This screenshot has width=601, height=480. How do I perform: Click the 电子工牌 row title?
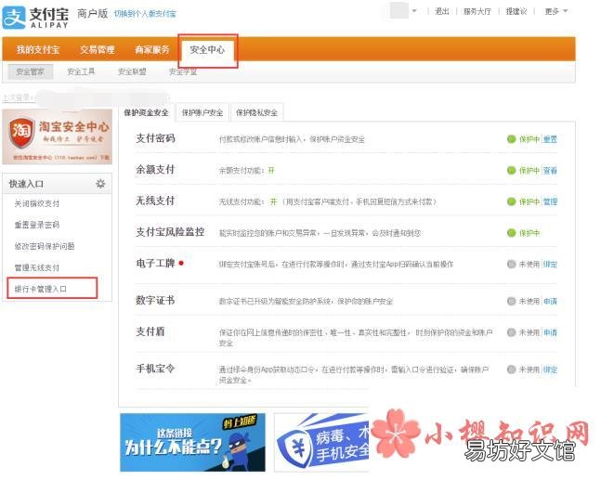point(155,263)
